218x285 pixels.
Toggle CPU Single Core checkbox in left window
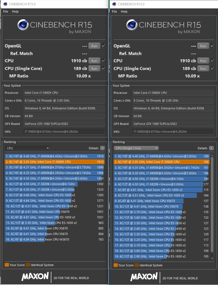103,68
